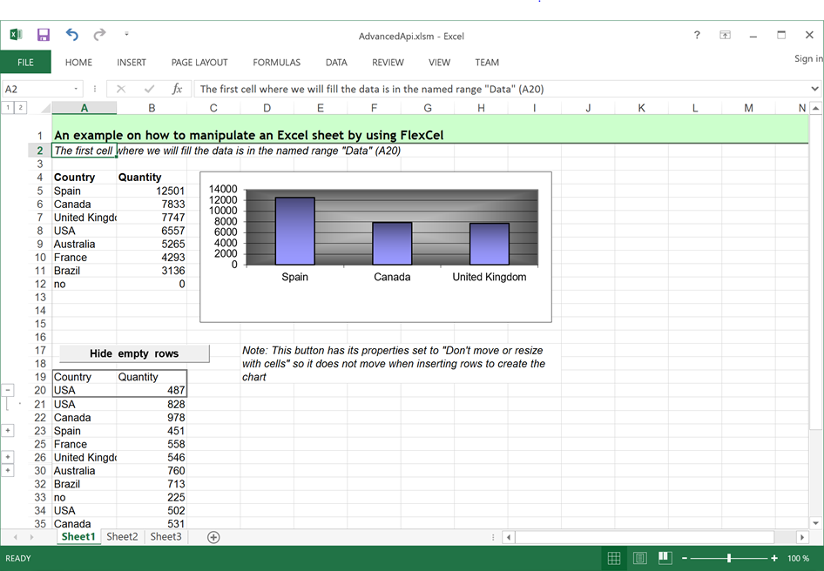This screenshot has height=571, width=824.
Task: Open the Insert Function fx icon
Action: 177,89
